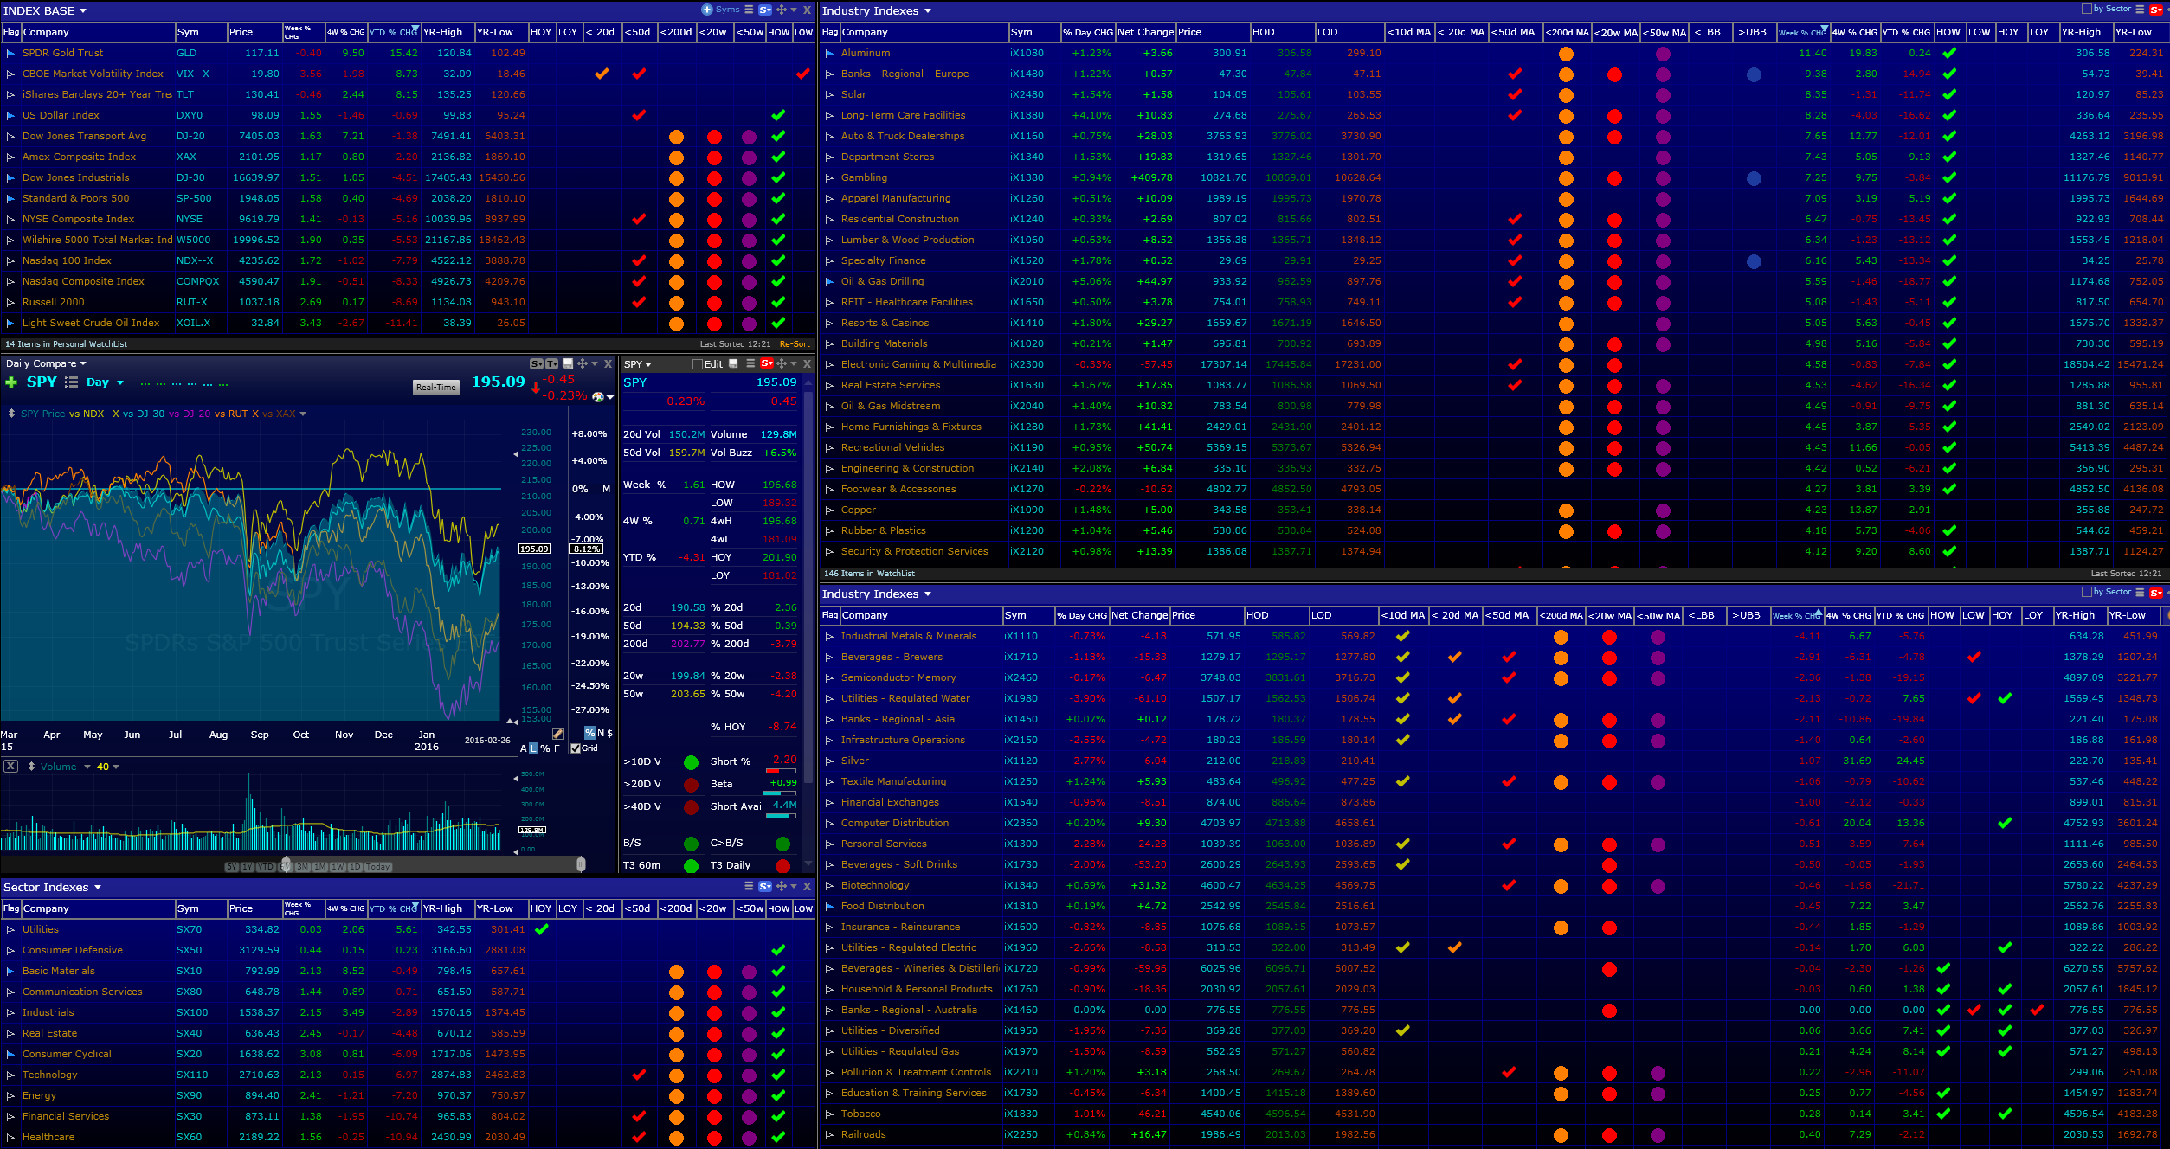Screen dimensions: 2170x1149
Task: Sort top Industry Indexes by Net Change header
Action: pos(1145,32)
